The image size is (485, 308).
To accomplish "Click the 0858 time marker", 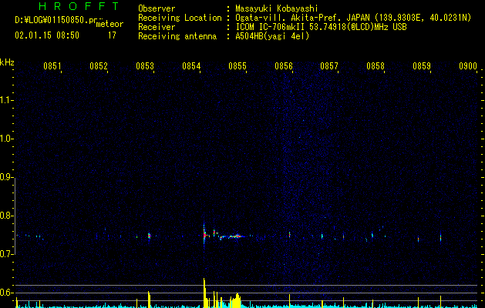I will tap(376, 66).
